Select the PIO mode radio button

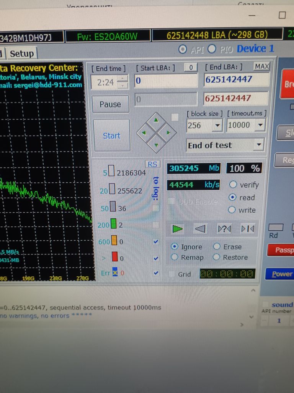[212, 49]
